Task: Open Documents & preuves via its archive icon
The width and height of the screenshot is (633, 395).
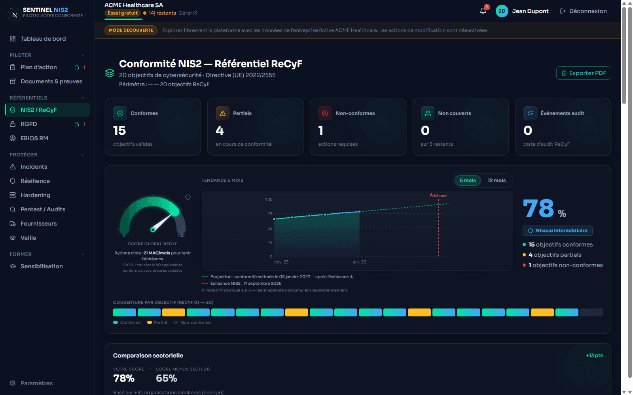Action: (x=13, y=81)
